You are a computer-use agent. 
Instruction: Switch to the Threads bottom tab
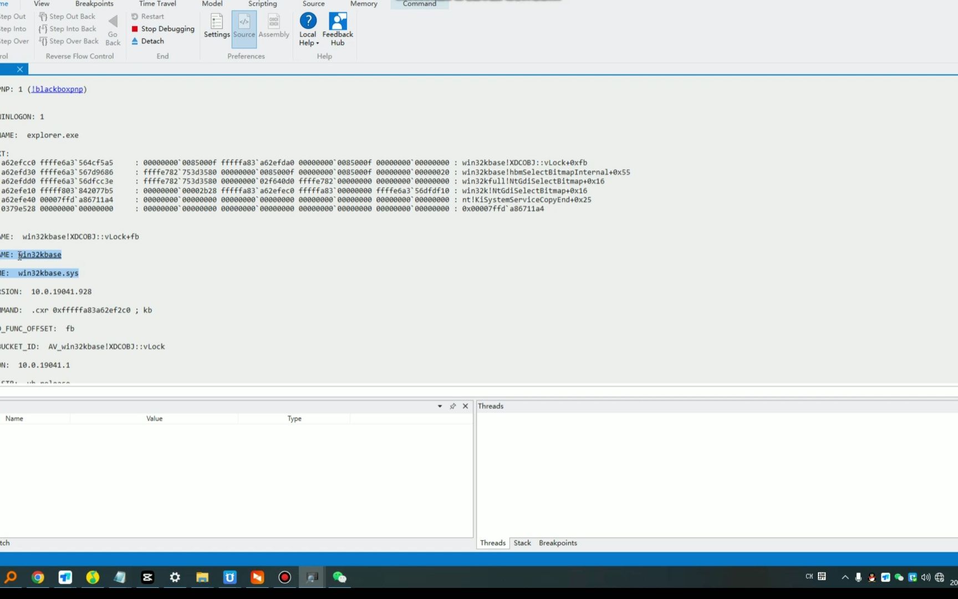pyautogui.click(x=493, y=543)
